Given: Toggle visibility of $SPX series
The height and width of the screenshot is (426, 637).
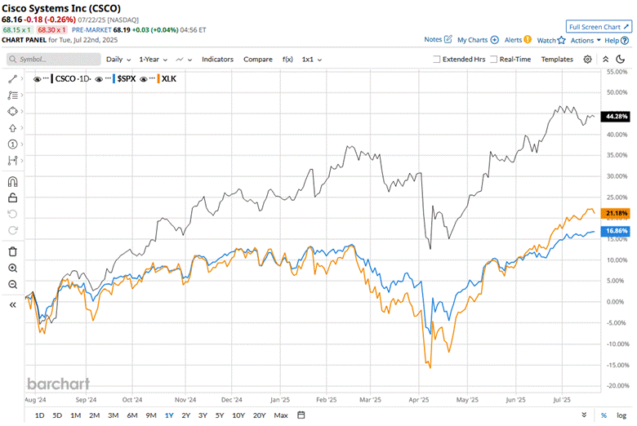Looking at the screenshot, I should [99, 79].
